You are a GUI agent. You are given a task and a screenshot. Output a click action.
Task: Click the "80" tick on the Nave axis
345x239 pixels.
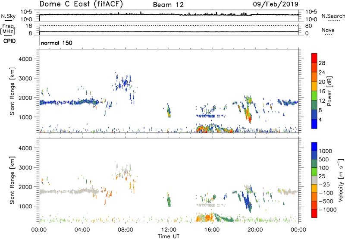pyautogui.click(x=309, y=26)
